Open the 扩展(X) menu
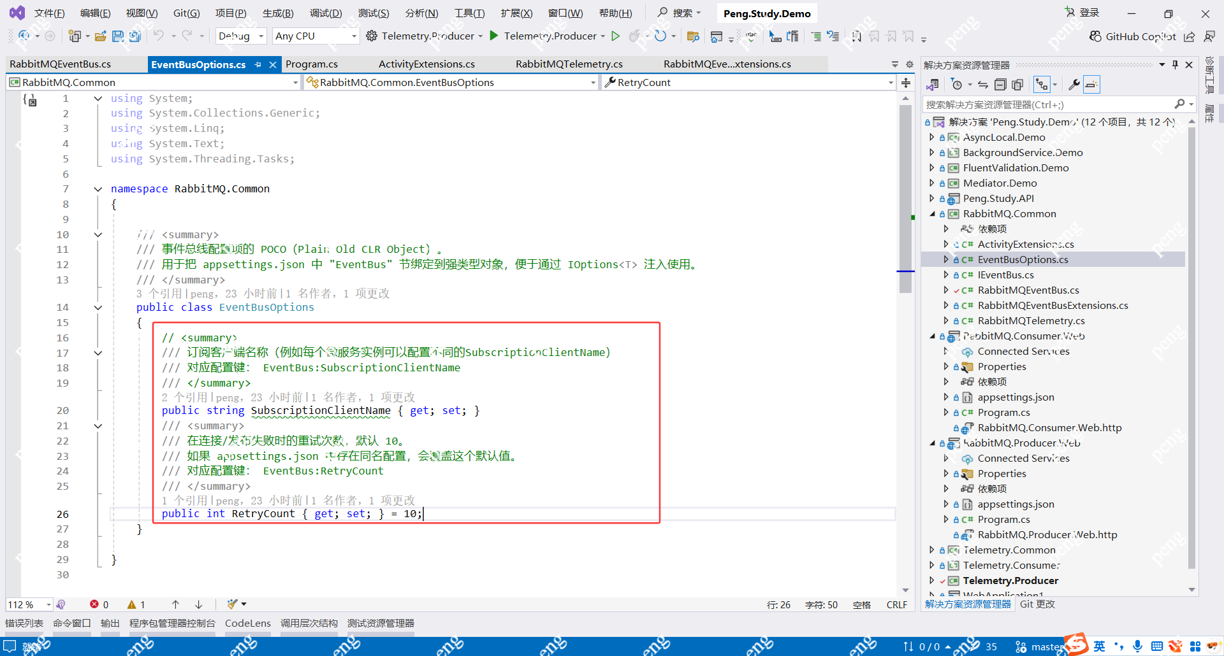The height and width of the screenshot is (656, 1224). pyautogui.click(x=516, y=13)
